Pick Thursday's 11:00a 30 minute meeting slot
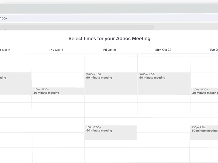 point(58,91)
